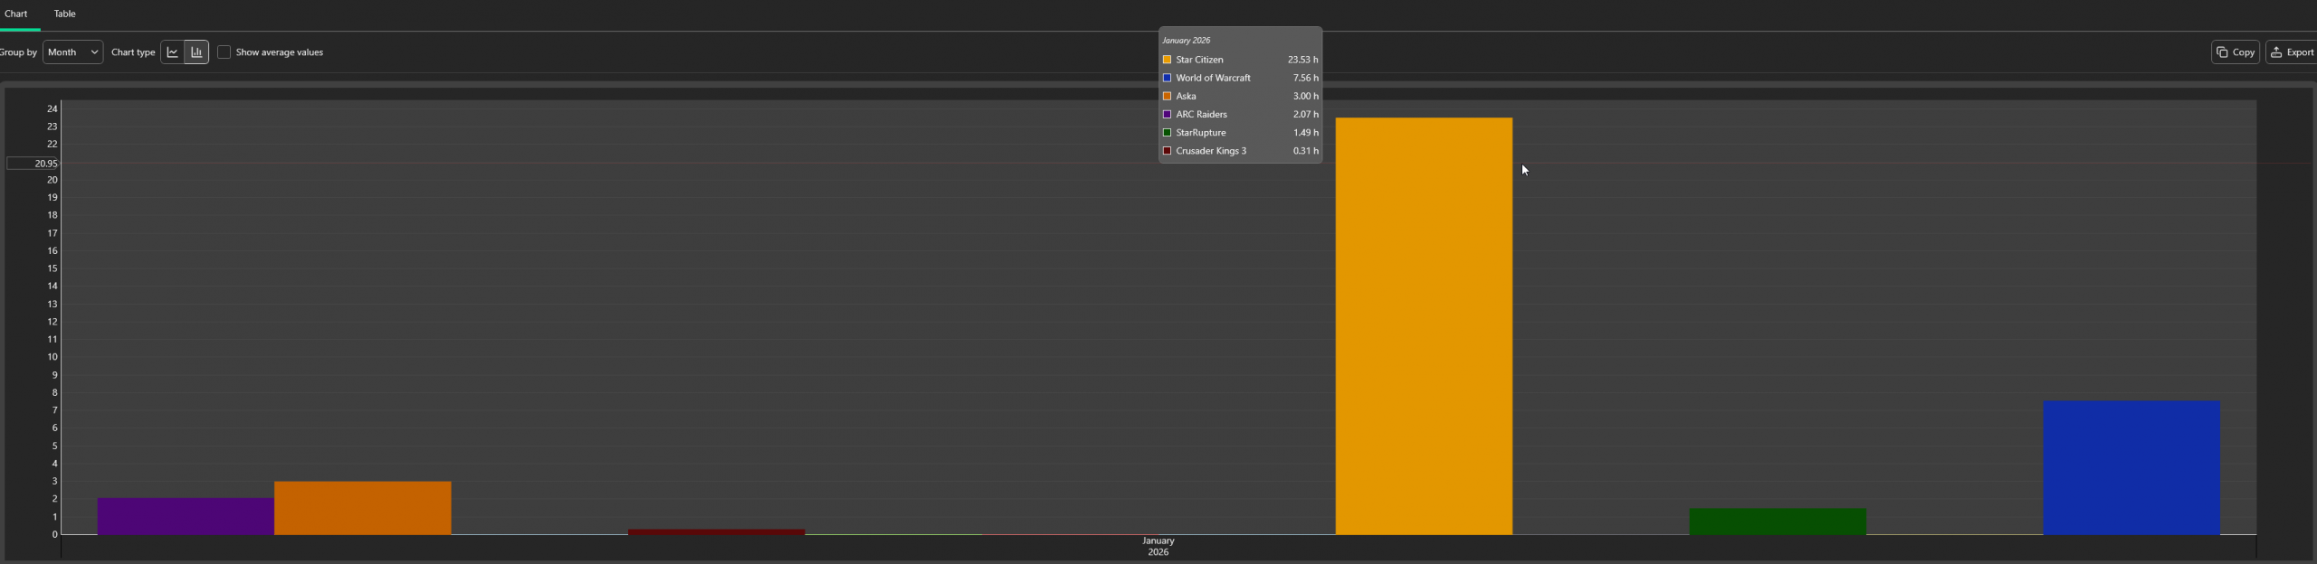Switch to the line chart type
This screenshot has height=564, width=2317.
[172, 52]
